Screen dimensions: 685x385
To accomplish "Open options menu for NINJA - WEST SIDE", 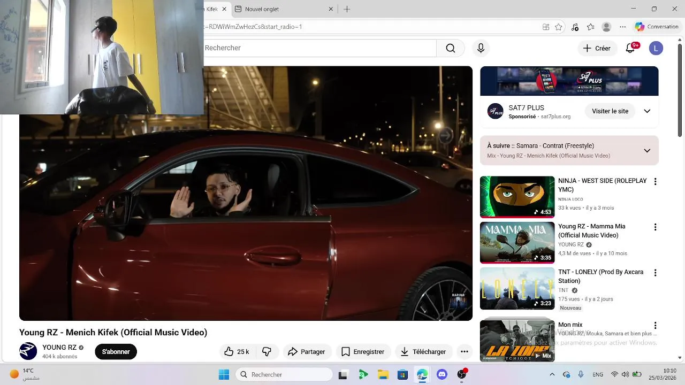I will (655, 182).
